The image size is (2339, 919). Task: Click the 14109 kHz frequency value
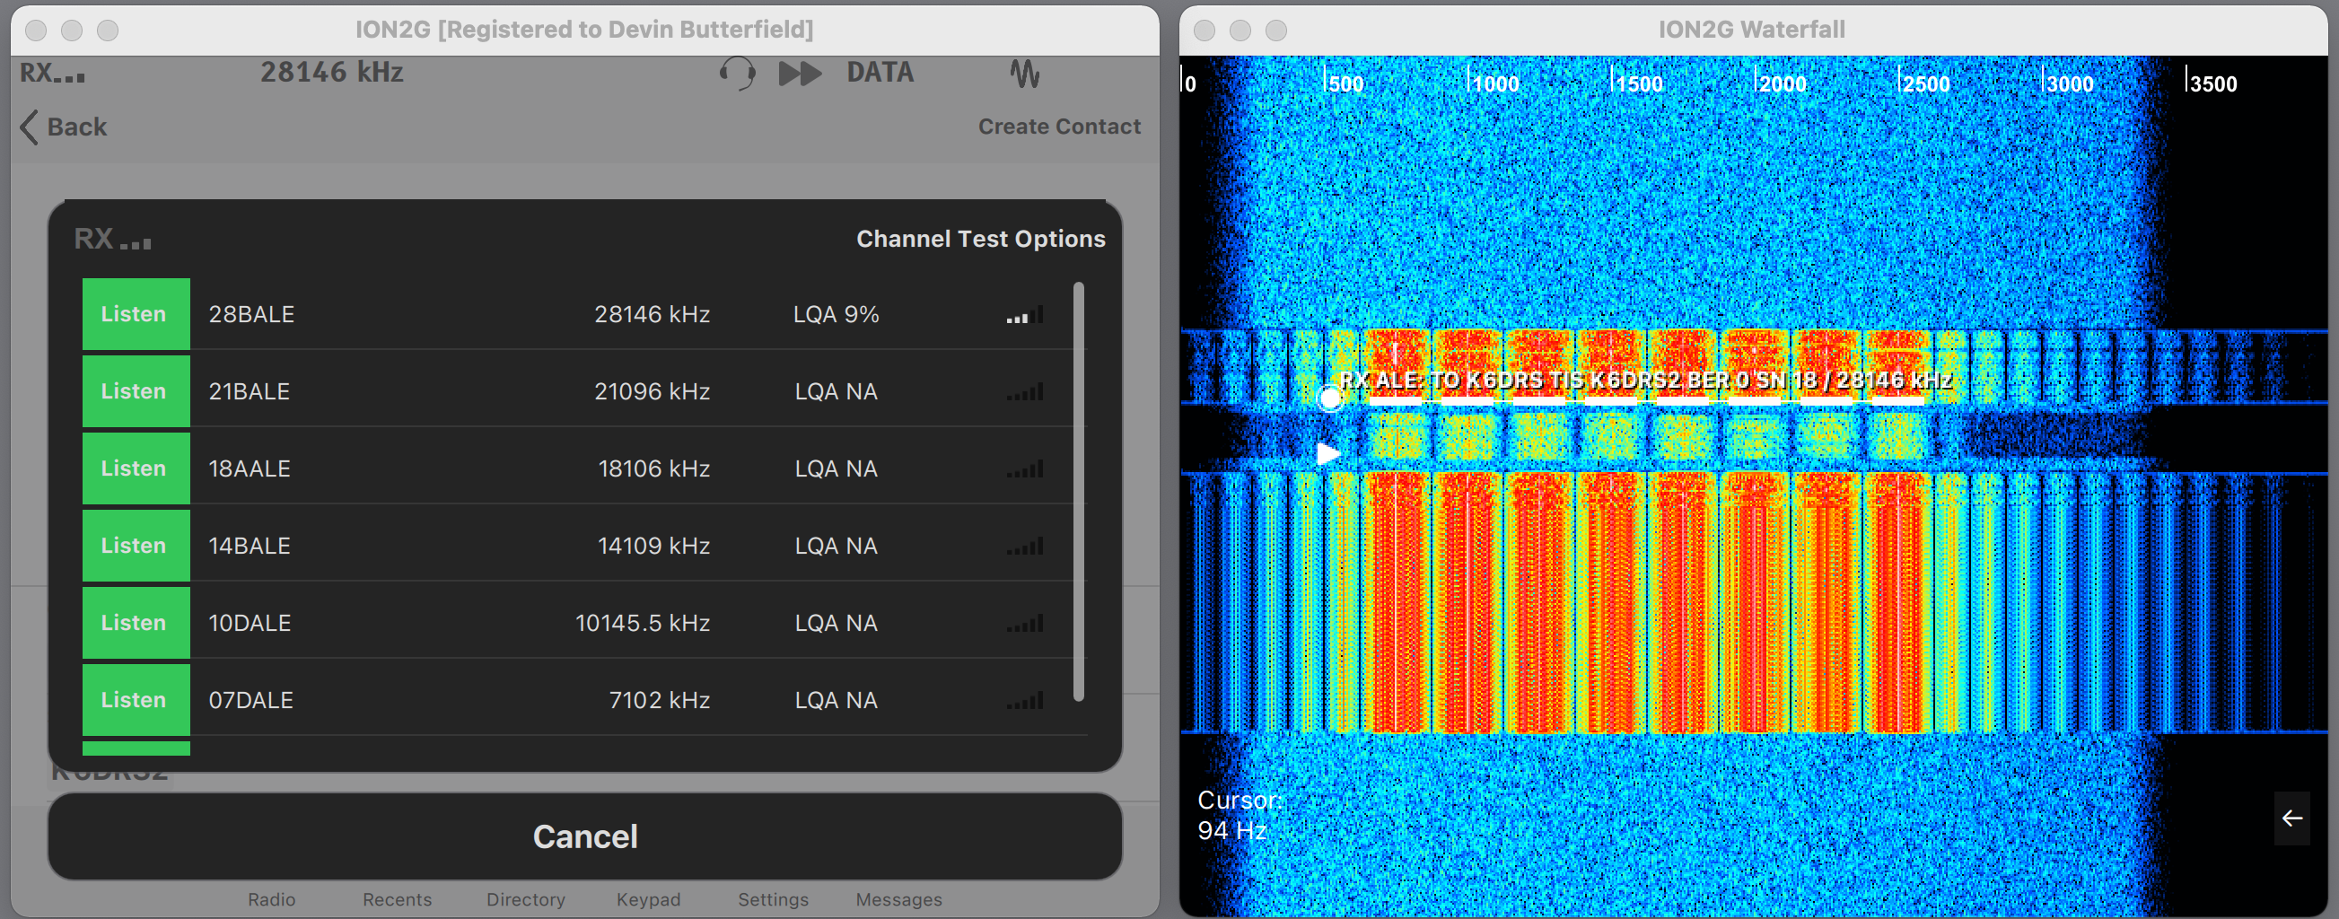[x=653, y=546]
